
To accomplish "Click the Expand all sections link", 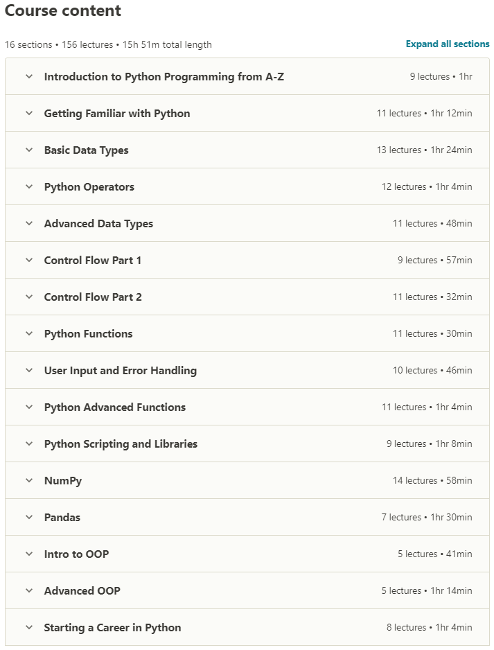I will click(448, 44).
